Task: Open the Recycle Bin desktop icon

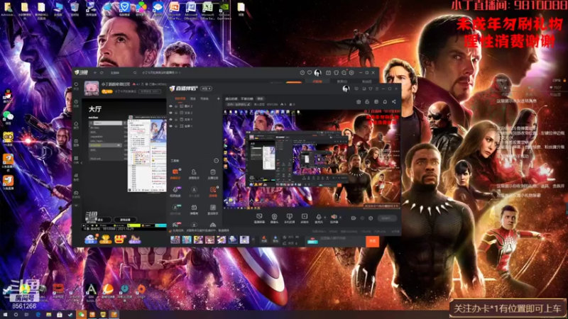Action: (75, 9)
